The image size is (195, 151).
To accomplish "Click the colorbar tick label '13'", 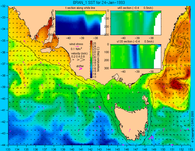I will 95,77.
